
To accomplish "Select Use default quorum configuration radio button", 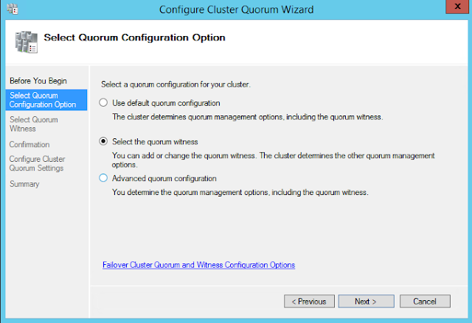I will tap(103, 103).
